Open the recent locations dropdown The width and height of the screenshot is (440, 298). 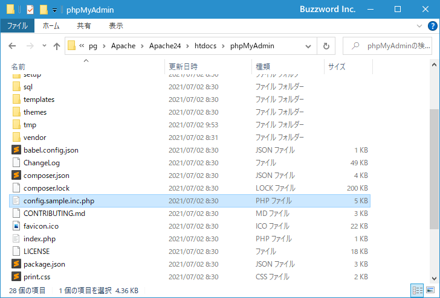coord(44,45)
